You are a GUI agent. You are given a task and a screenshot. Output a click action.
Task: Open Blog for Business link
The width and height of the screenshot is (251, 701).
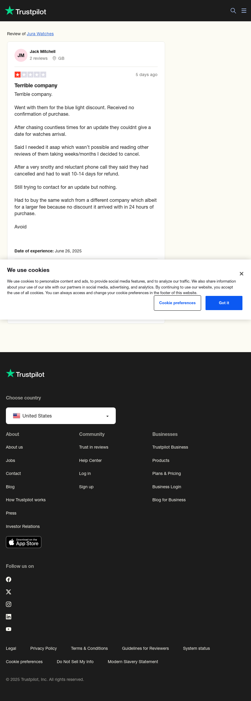[x=169, y=500]
